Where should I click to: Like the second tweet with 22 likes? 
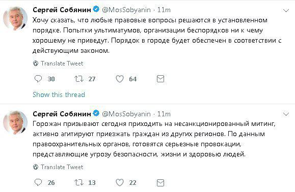click(119, 182)
